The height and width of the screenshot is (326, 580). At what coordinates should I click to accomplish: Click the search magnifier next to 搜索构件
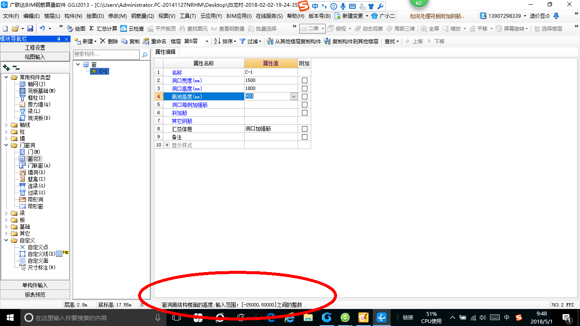[145, 55]
